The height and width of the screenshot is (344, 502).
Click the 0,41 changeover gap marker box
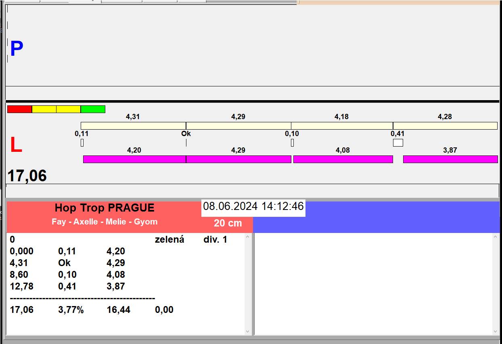point(398,143)
